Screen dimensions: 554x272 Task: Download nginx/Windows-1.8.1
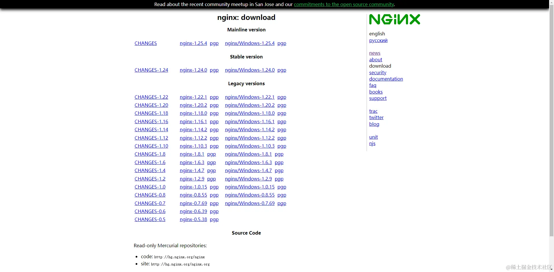(x=248, y=154)
